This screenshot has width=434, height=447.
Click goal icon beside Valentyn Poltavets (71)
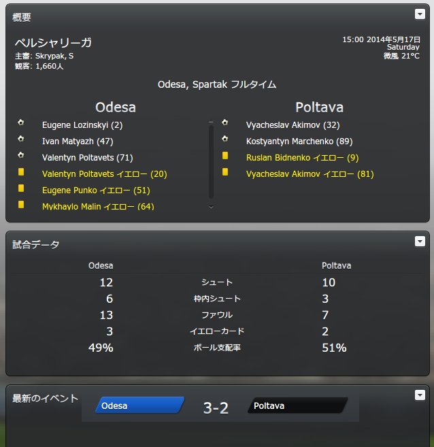(21, 155)
